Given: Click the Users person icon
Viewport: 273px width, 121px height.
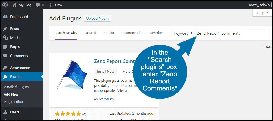Looking at the screenshot, I should (6, 112).
